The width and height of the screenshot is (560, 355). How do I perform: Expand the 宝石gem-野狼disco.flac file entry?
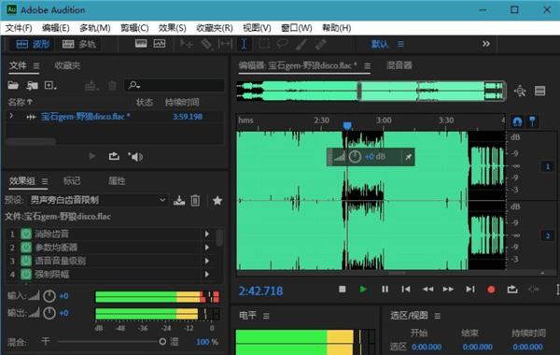pos(11,116)
